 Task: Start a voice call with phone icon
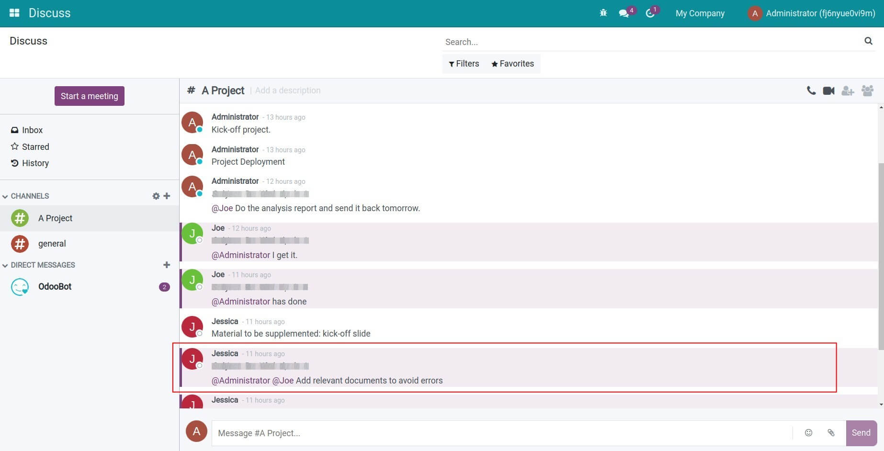coord(811,90)
